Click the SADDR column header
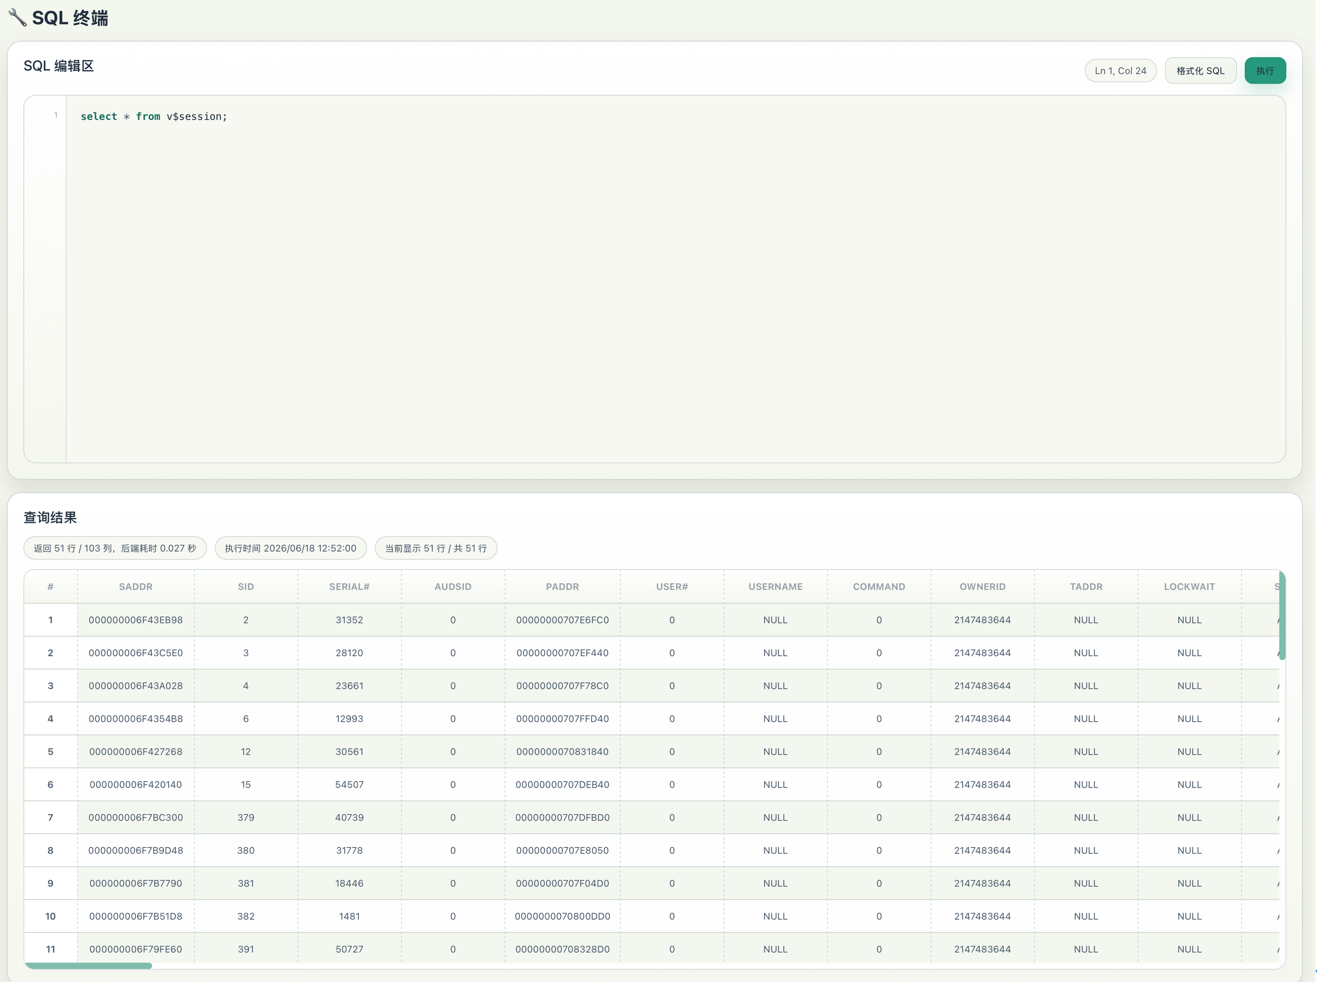Screen dimensions: 1317x982 coord(136,587)
